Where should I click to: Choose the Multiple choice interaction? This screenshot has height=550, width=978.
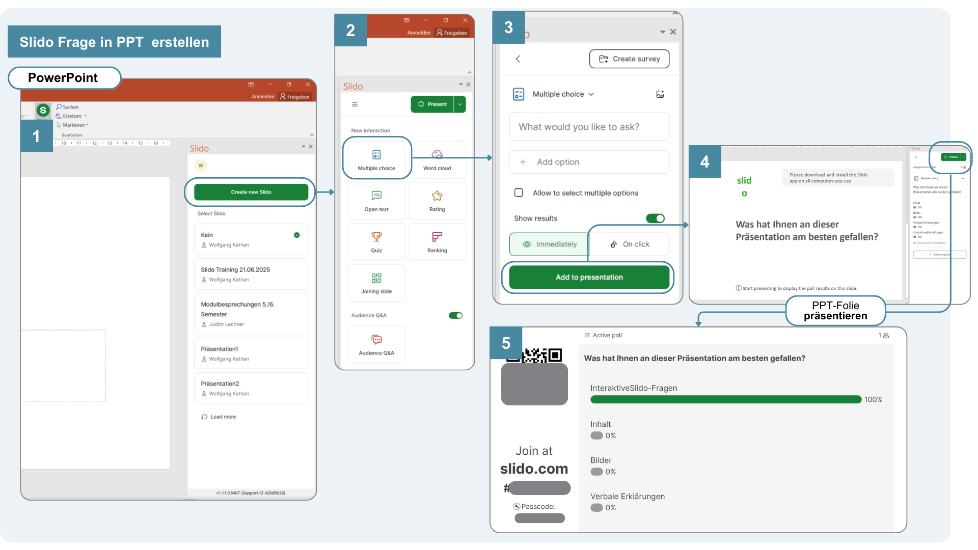tap(376, 159)
